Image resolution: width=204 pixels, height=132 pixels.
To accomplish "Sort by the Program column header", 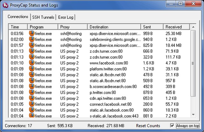I will click(43, 27).
